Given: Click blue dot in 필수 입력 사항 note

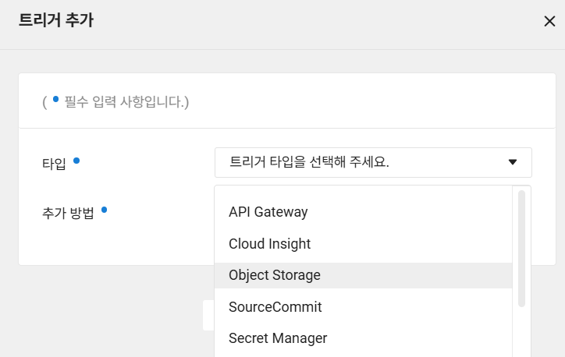Looking at the screenshot, I should [56, 99].
